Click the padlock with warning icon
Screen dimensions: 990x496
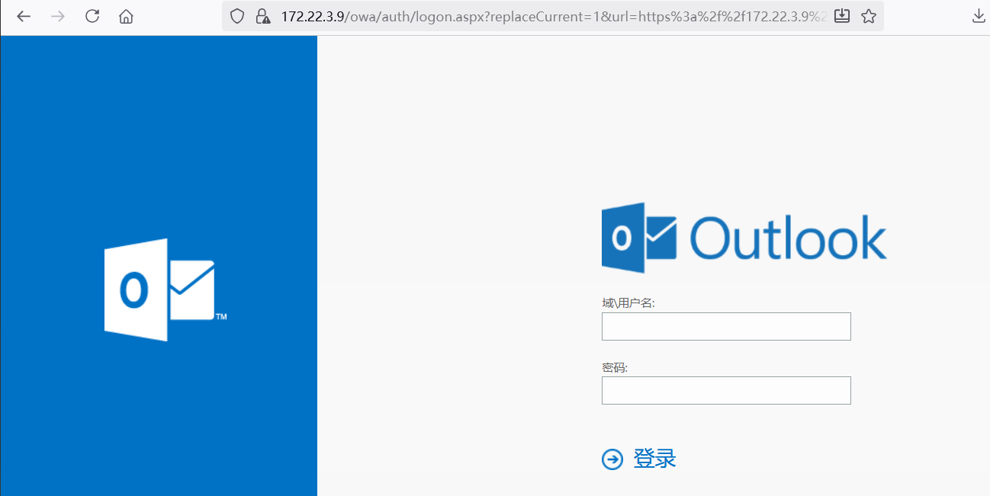262,16
